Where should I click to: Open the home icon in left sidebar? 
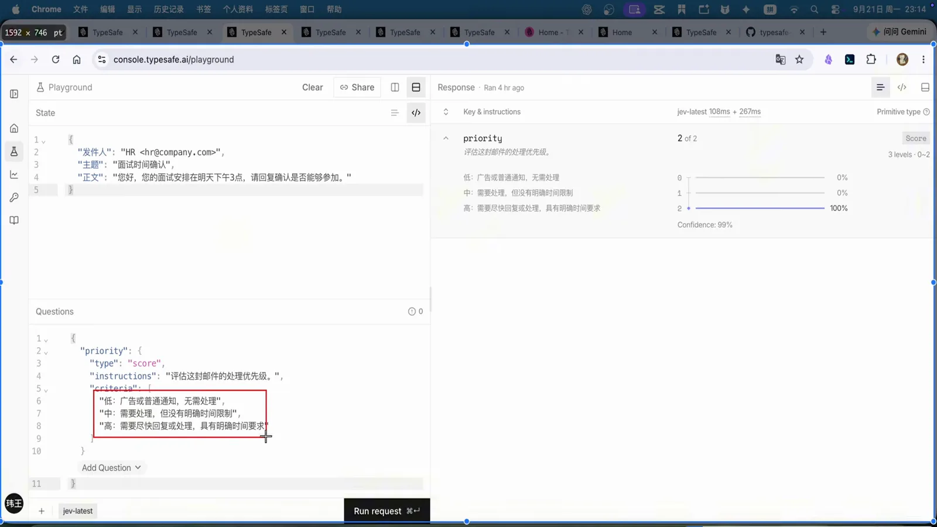(x=14, y=128)
